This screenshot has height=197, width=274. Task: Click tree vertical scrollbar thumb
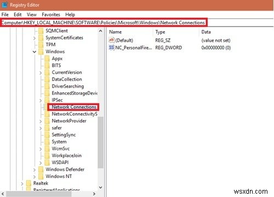[100, 142]
